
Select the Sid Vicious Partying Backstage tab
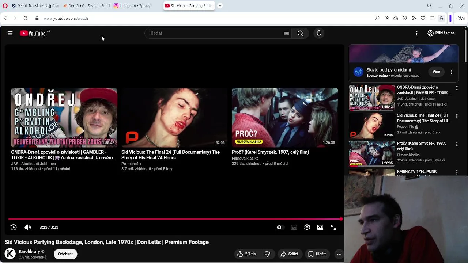(x=189, y=6)
